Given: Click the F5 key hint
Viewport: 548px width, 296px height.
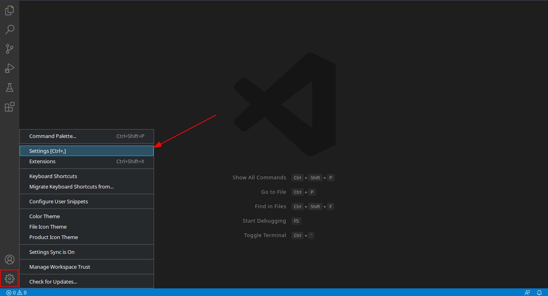Looking at the screenshot, I should pos(296,221).
